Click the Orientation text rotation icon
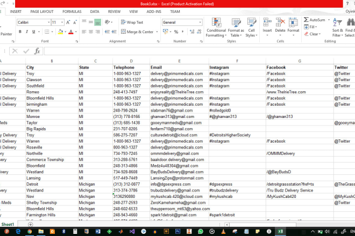 pos(107,22)
